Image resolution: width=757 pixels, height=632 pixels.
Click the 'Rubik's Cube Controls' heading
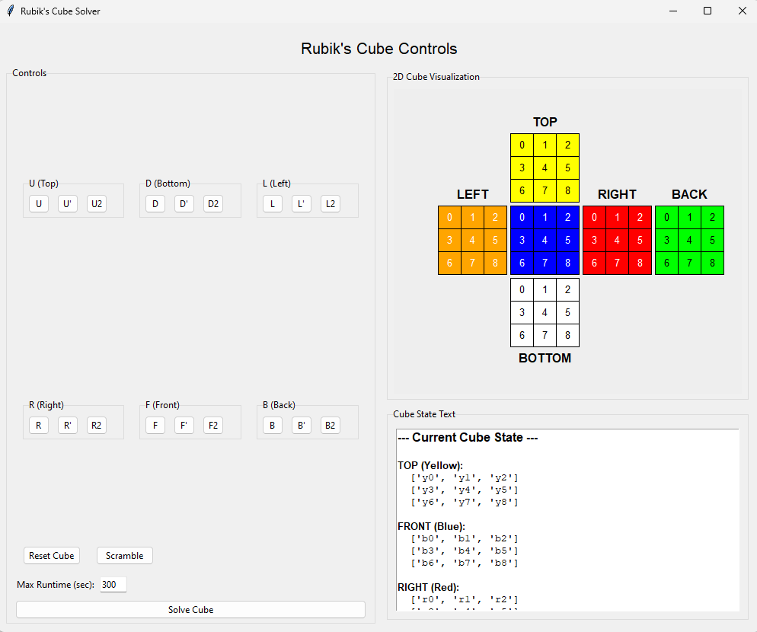(379, 49)
